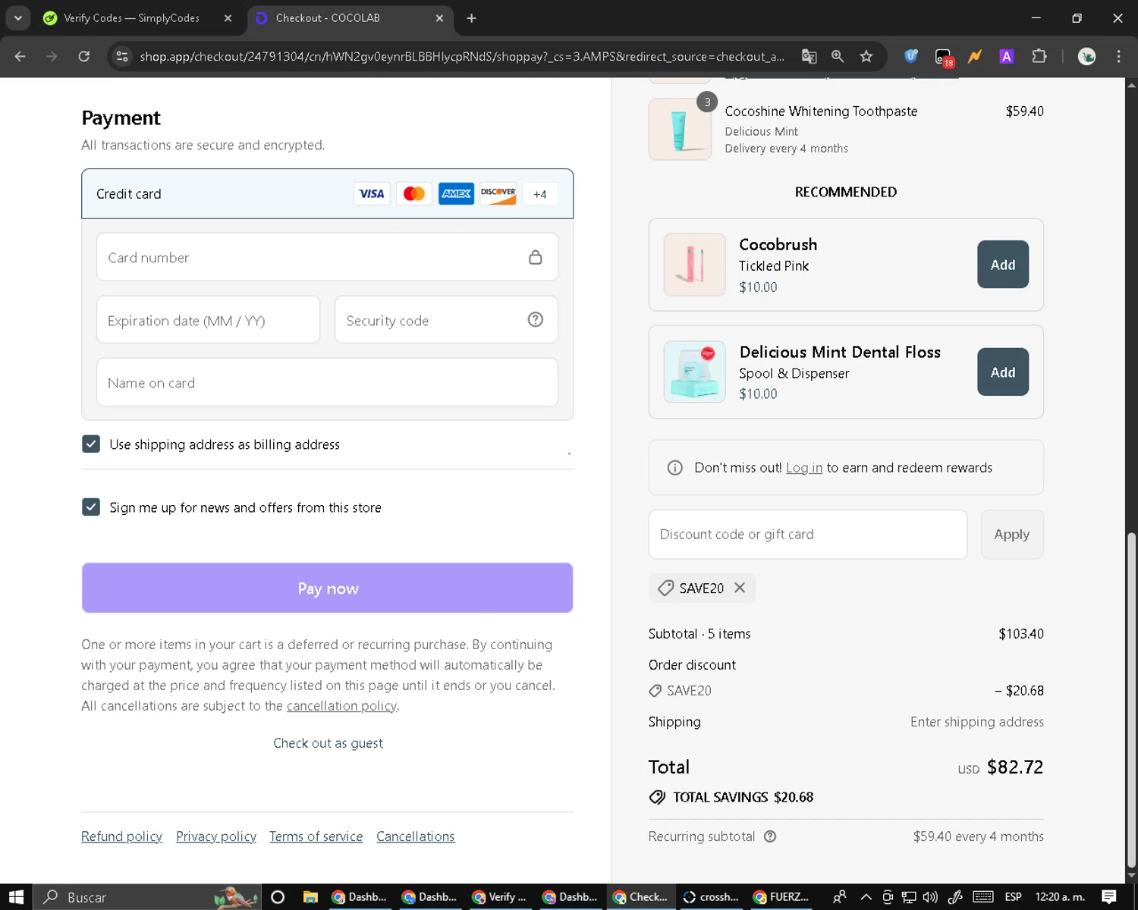Open the cancellation policy link
The image size is (1138, 910).
341,706
